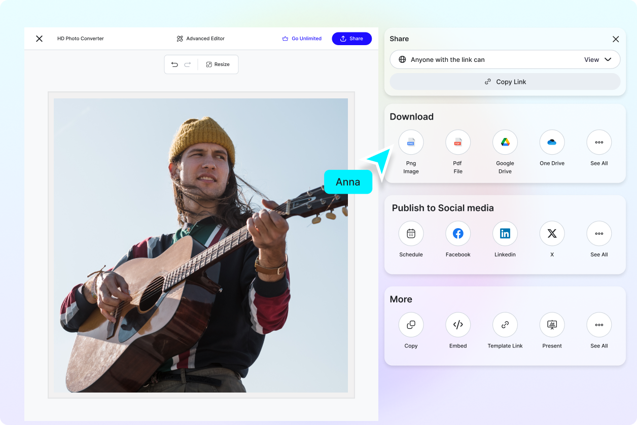
Task: Expand See All download options
Action: click(x=599, y=143)
